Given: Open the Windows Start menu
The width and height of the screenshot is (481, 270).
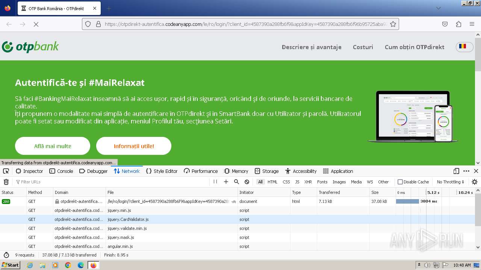Looking at the screenshot, I should (x=10, y=265).
